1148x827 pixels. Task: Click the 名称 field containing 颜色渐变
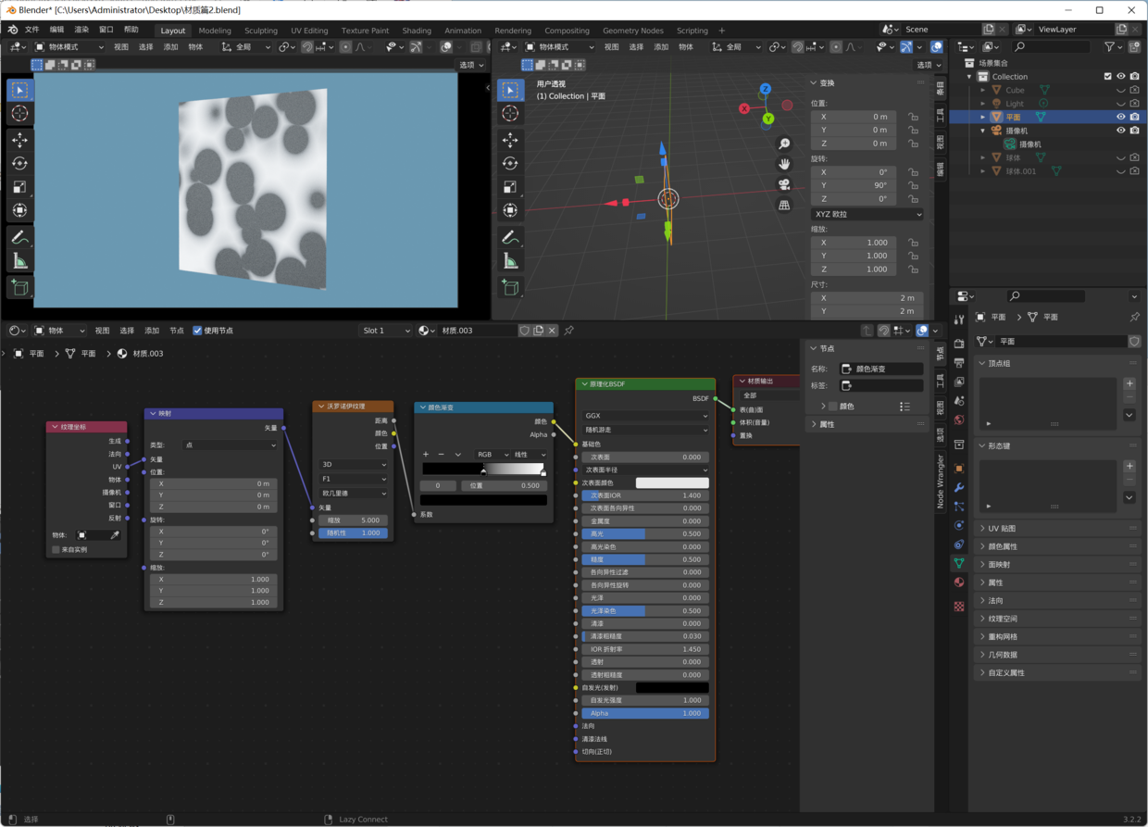[881, 369]
